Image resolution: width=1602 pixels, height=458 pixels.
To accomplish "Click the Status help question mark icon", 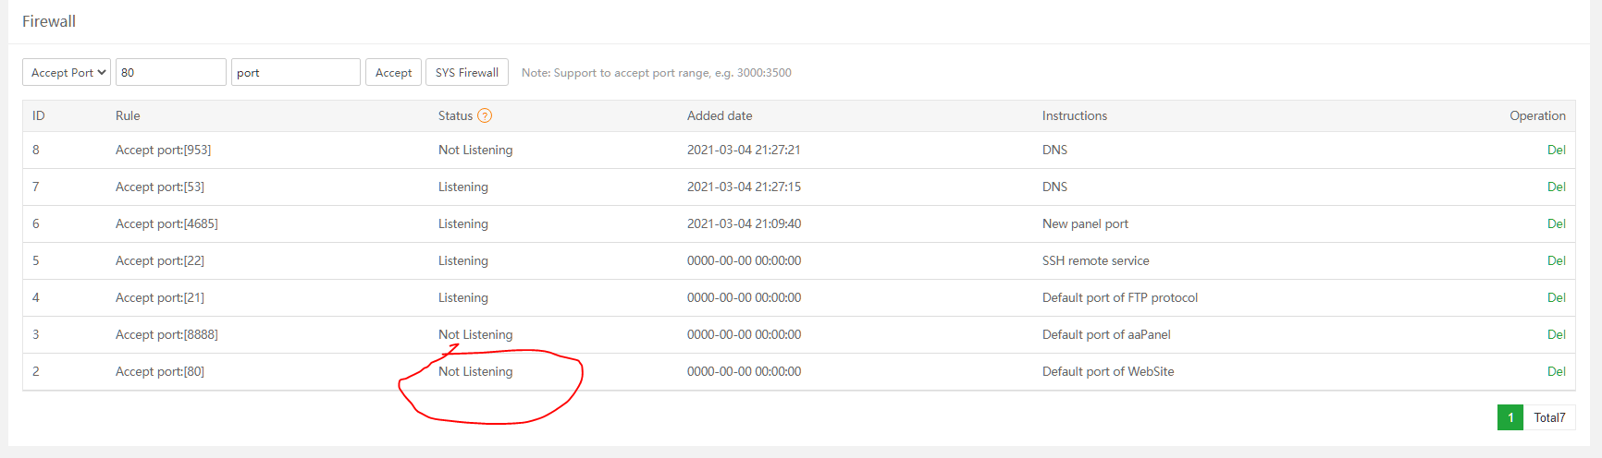I will coord(485,115).
